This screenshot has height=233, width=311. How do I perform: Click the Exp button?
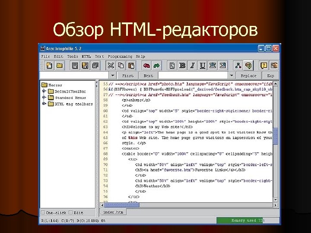pos(270,76)
